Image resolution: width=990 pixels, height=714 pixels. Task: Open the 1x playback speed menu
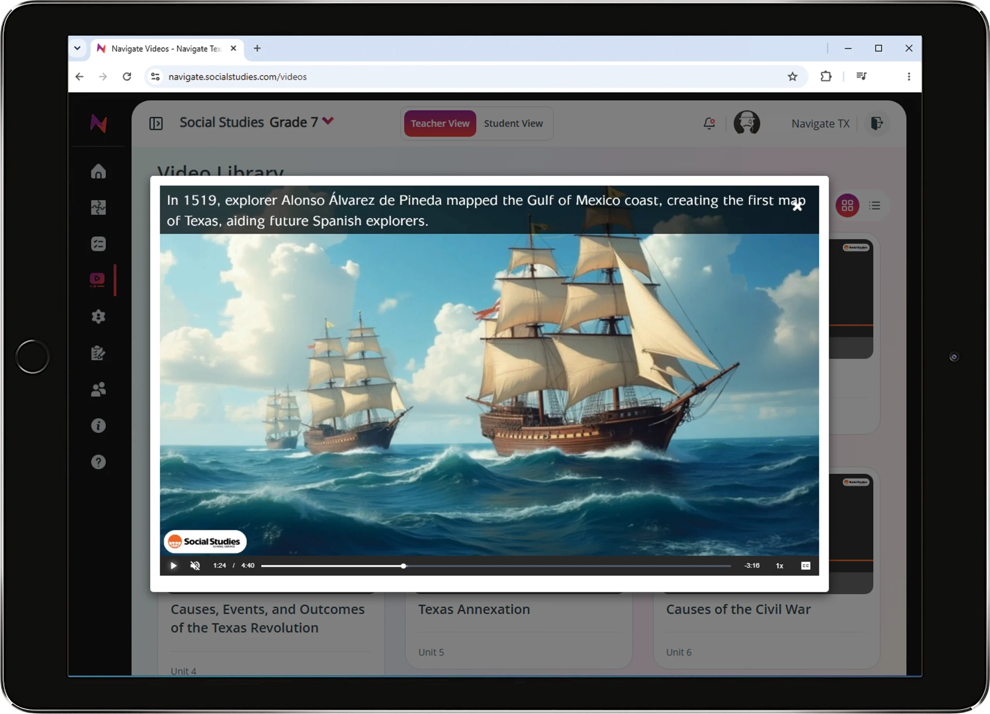(780, 566)
